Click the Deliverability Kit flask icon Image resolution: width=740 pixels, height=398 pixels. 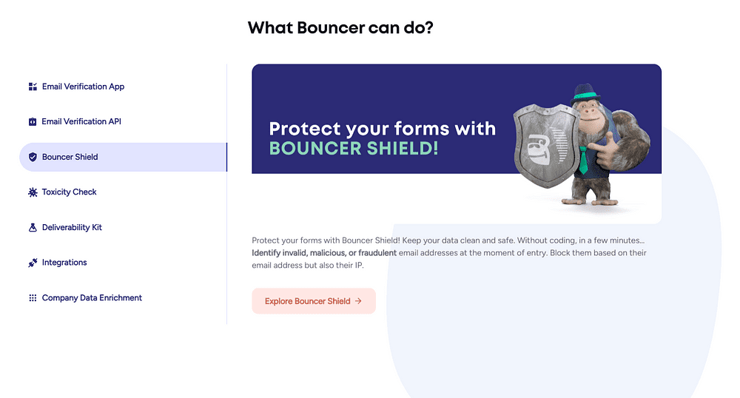(33, 227)
